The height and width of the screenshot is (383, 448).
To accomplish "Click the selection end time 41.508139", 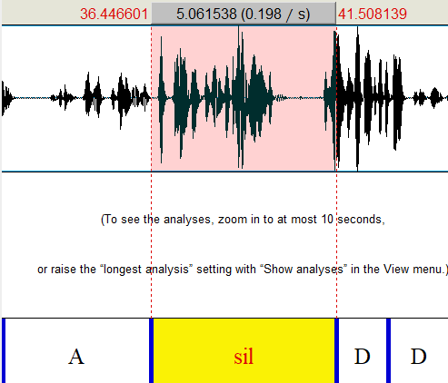I will 373,15.
